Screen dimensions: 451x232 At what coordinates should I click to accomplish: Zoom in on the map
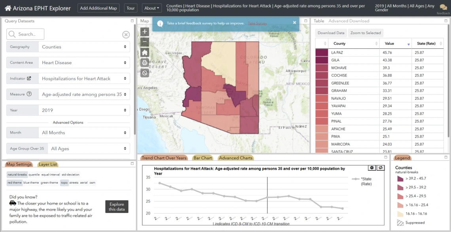[145, 32]
